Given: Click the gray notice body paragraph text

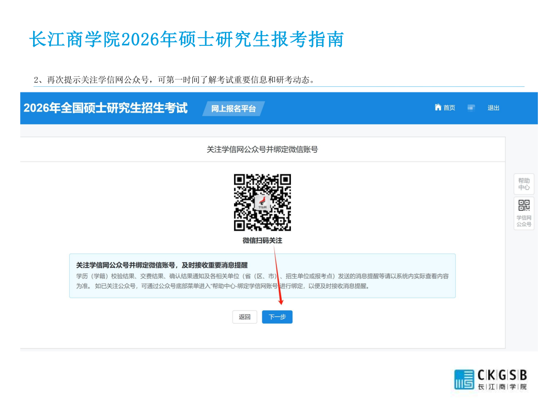Looking at the screenshot, I should pos(262,281).
